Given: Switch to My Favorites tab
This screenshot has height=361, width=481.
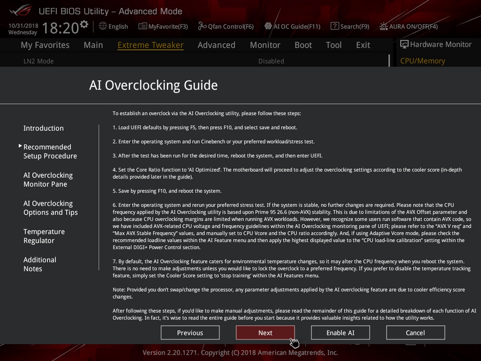Looking at the screenshot, I should (x=45, y=45).
